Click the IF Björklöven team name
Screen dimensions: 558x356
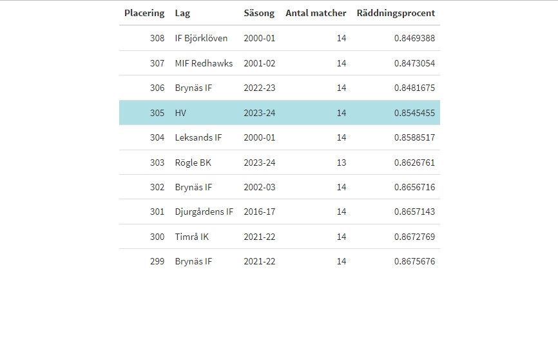[x=201, y=38]
